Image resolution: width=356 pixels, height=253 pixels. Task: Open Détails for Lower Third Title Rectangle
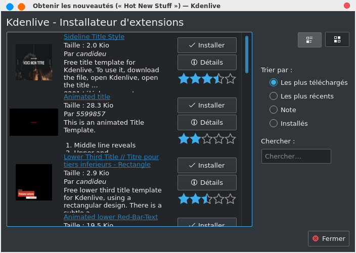tap(207, 182)
